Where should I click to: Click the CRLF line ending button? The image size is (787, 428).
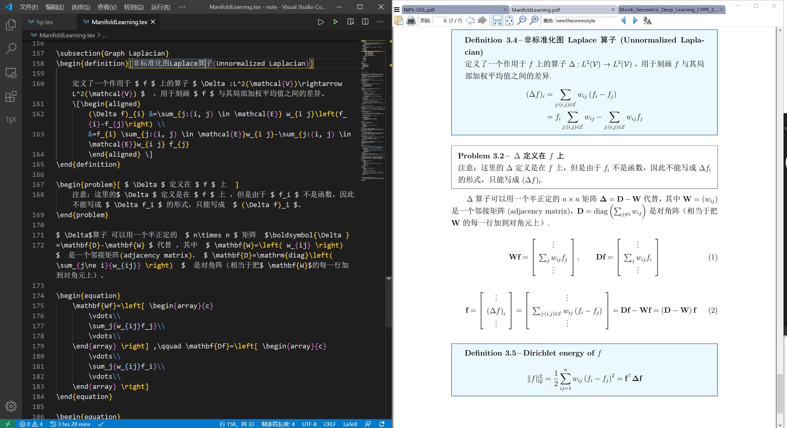330,424
